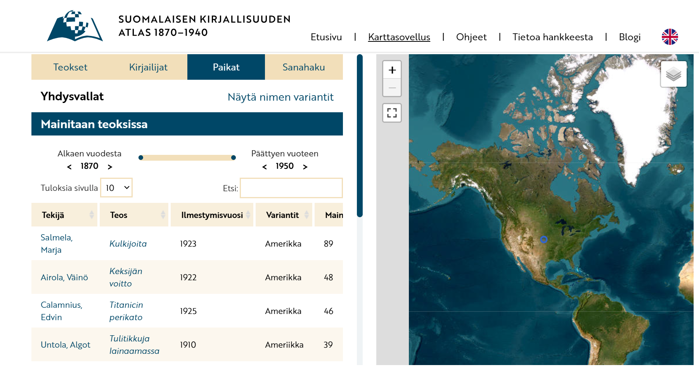This screenshot has height=367, width=699.
Task: Increase the start year 1870
Action: click(x=110, y=167)
